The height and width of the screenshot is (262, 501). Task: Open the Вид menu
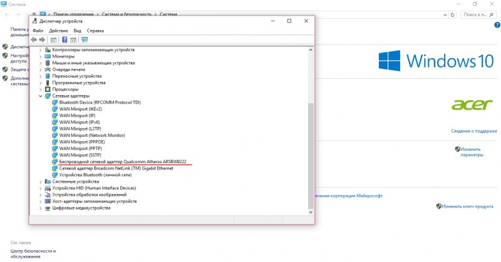[x=77, y=31]
